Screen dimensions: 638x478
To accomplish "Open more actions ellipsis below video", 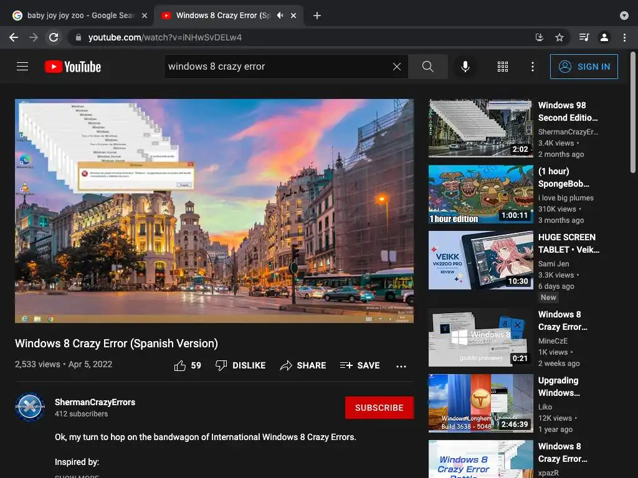I will (x=401, y=366).
